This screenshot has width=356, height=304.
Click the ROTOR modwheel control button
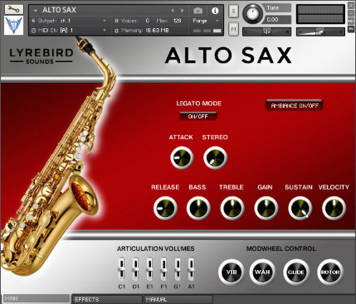click(330, 273)
